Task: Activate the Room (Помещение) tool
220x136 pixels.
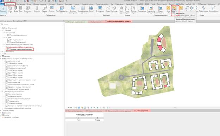Action: [x=142, y=9]
